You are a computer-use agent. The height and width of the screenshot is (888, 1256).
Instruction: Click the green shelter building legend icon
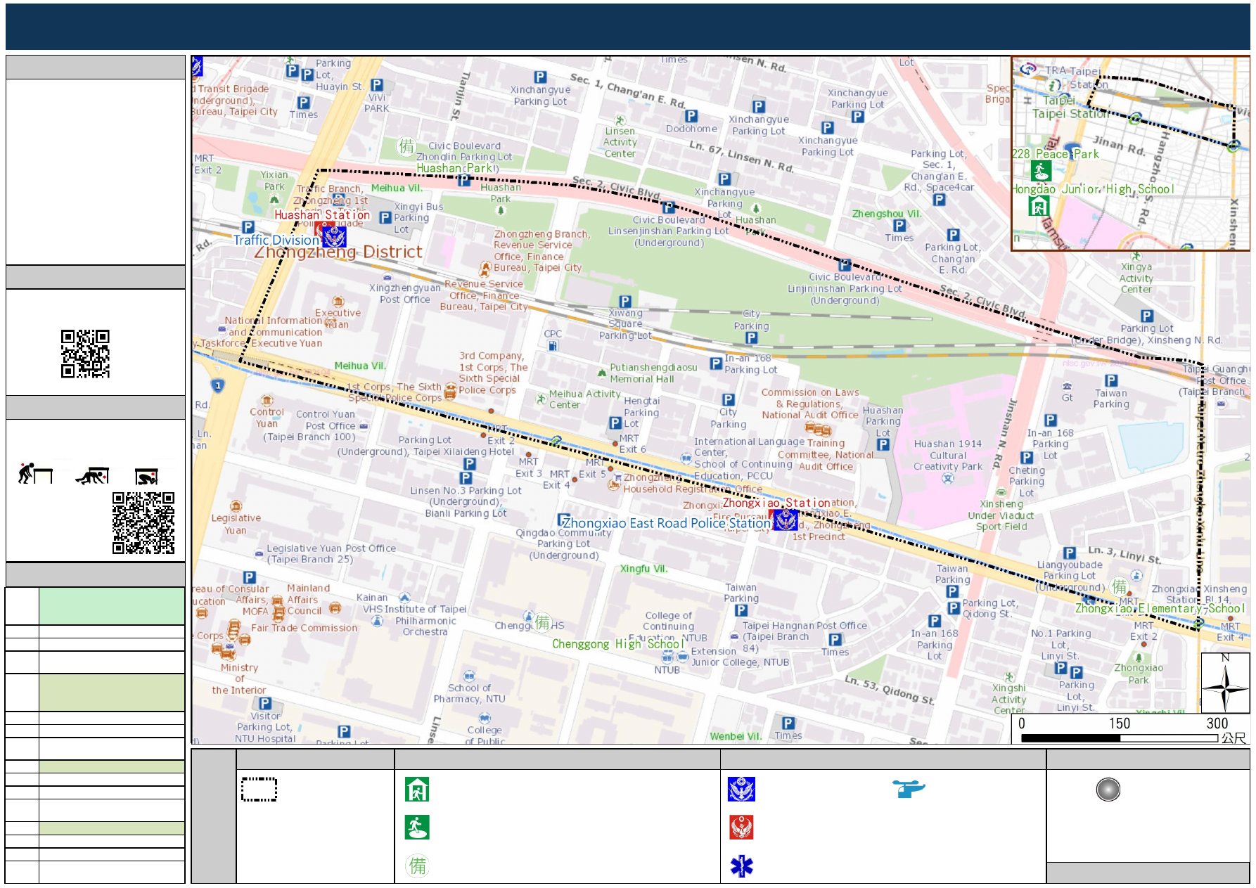[x=417, y=790]
